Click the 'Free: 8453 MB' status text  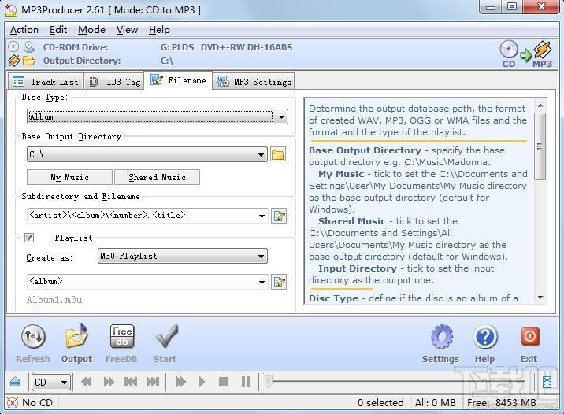pyautogui.click(x=502, y=403)
